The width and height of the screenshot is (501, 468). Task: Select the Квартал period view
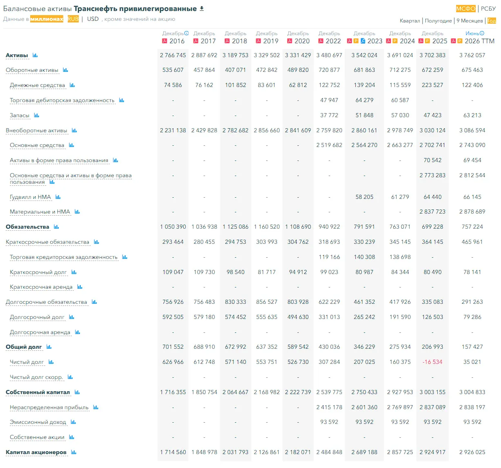(x=410, y=21)
